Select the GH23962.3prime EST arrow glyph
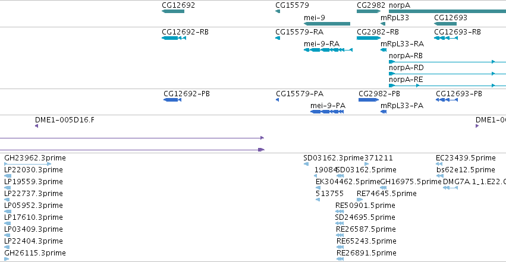 pos(28,164)
